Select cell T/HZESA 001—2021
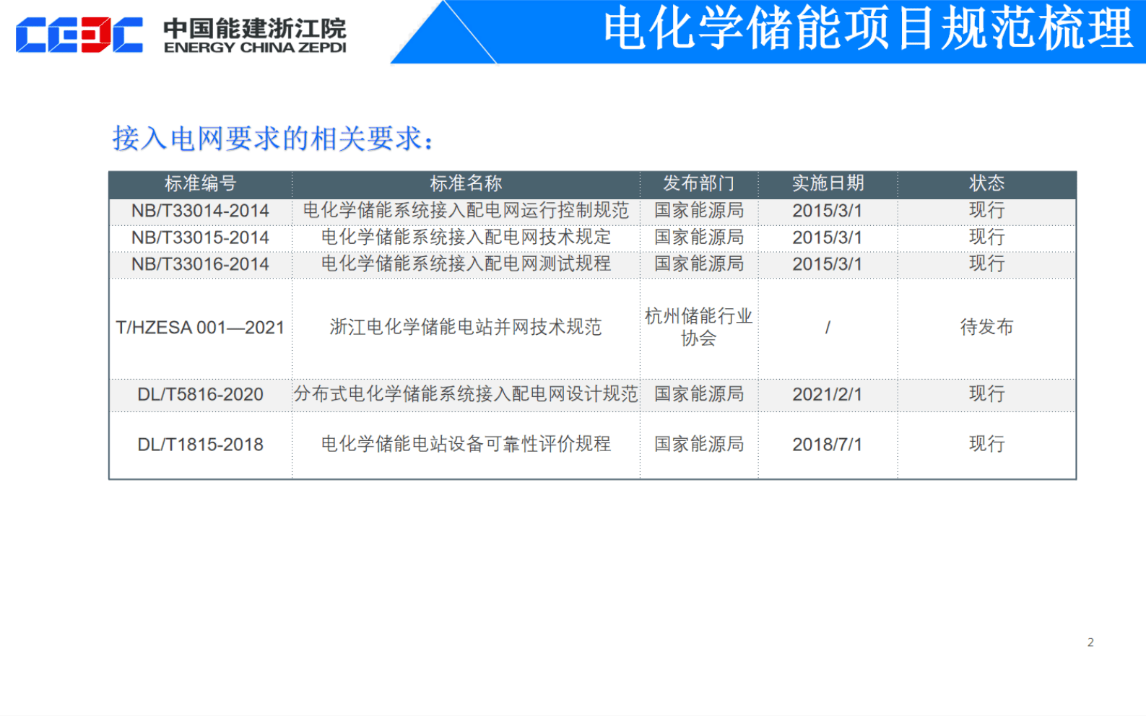 (201, 328)
